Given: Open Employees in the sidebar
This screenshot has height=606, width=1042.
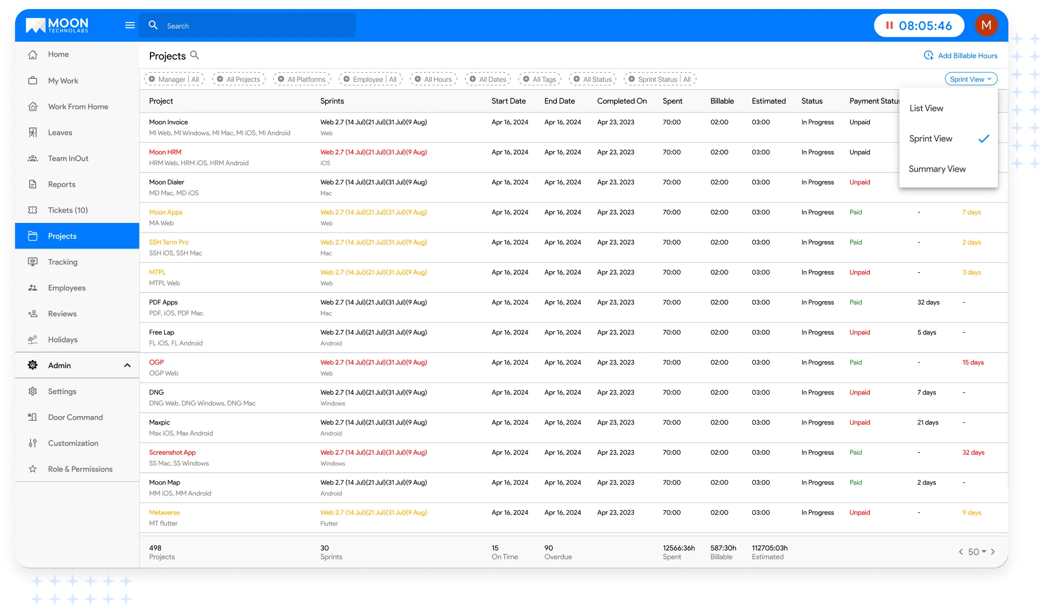Looking at the screenshot, I should click(x=77, y=288).
